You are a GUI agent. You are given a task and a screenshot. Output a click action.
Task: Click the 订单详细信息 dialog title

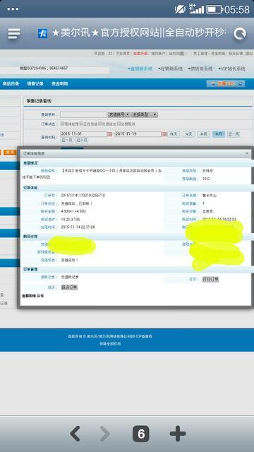tap(34, 154)
